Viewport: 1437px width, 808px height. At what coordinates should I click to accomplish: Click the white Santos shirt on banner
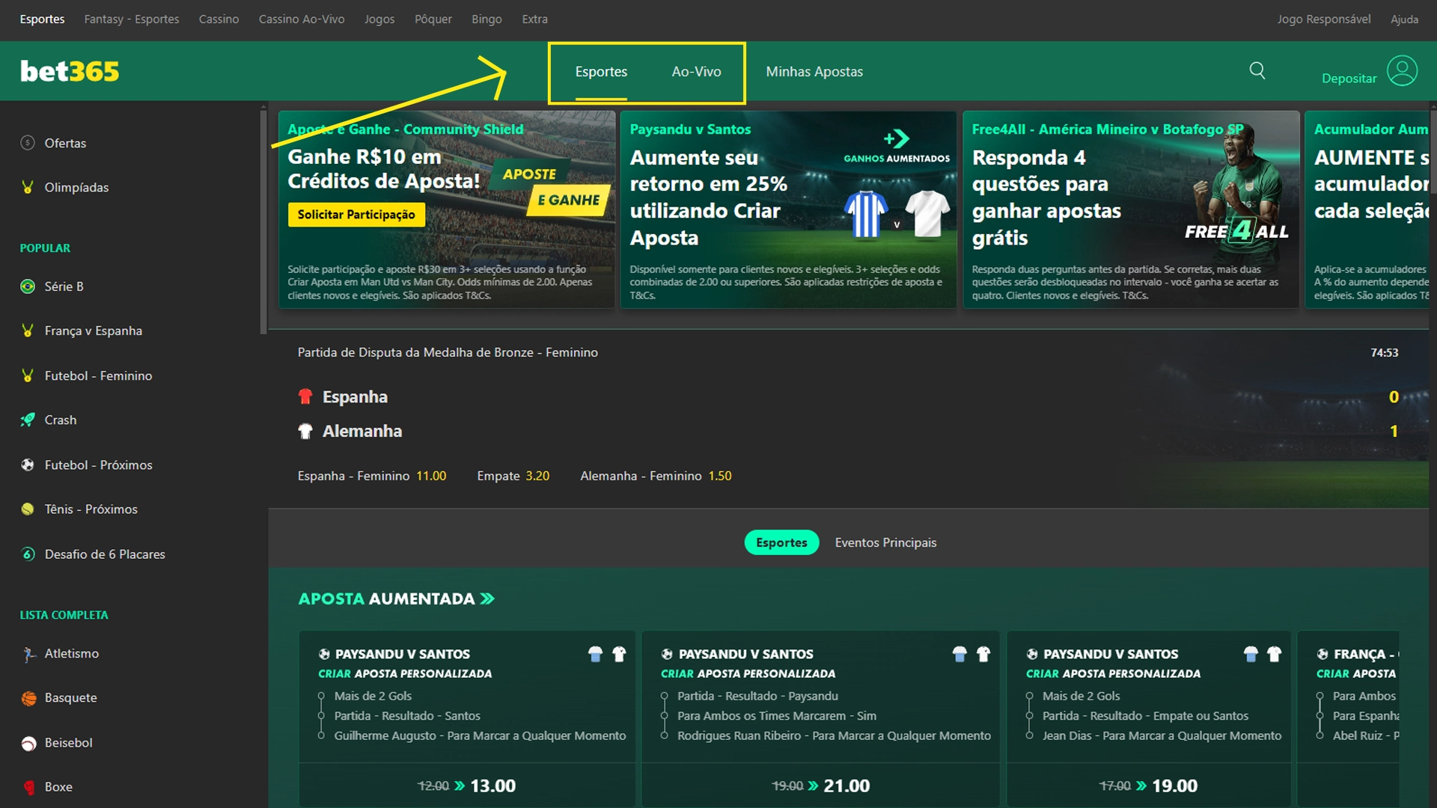(x=927, y=214)
